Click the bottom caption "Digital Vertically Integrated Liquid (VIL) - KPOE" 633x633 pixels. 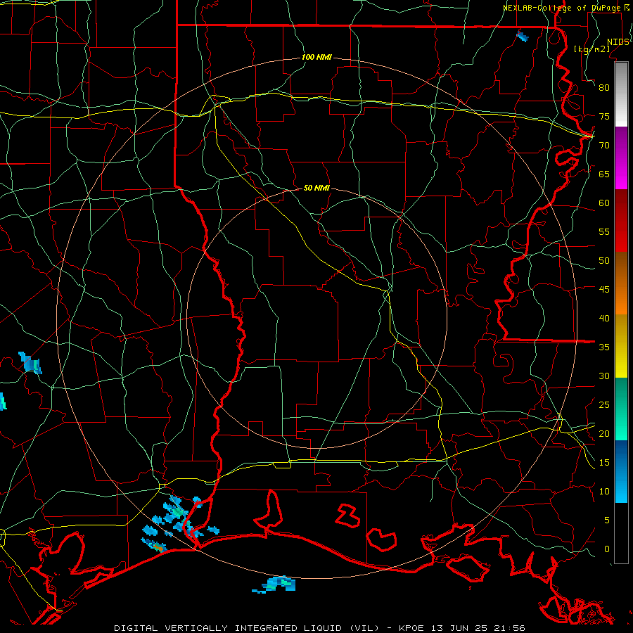click(x=269, y=628)
